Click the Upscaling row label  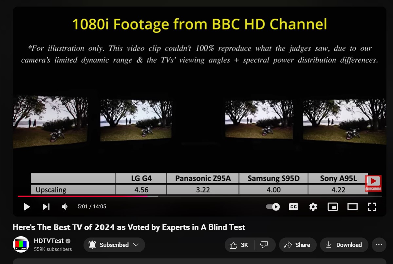[51, 190]
